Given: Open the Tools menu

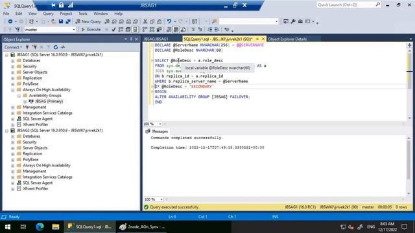Looking at the screenshot, I should (x=82, y=14).
